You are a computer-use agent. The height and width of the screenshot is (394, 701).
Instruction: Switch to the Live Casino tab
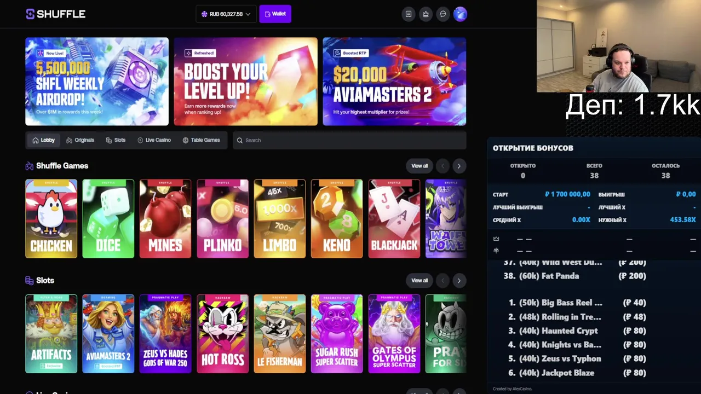[x=154, y=140]
